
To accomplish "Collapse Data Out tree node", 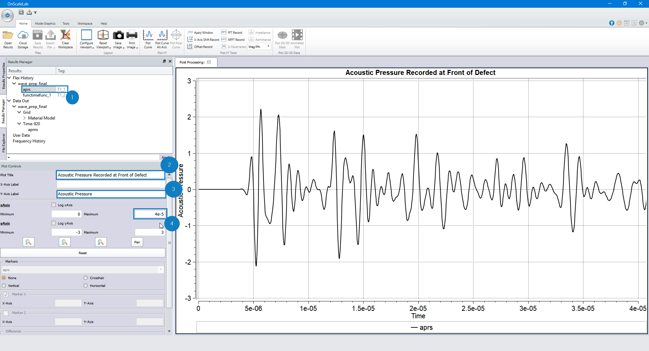I will click(9, 101).
